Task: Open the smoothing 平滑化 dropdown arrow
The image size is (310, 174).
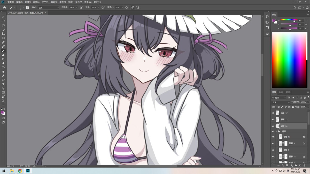Action: coord(122,7)
